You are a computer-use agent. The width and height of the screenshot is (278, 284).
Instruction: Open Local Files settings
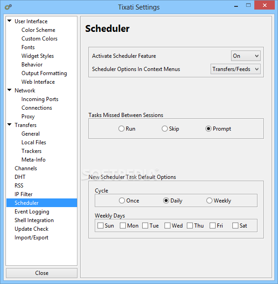pyautogui.click(x=34, y=142)
